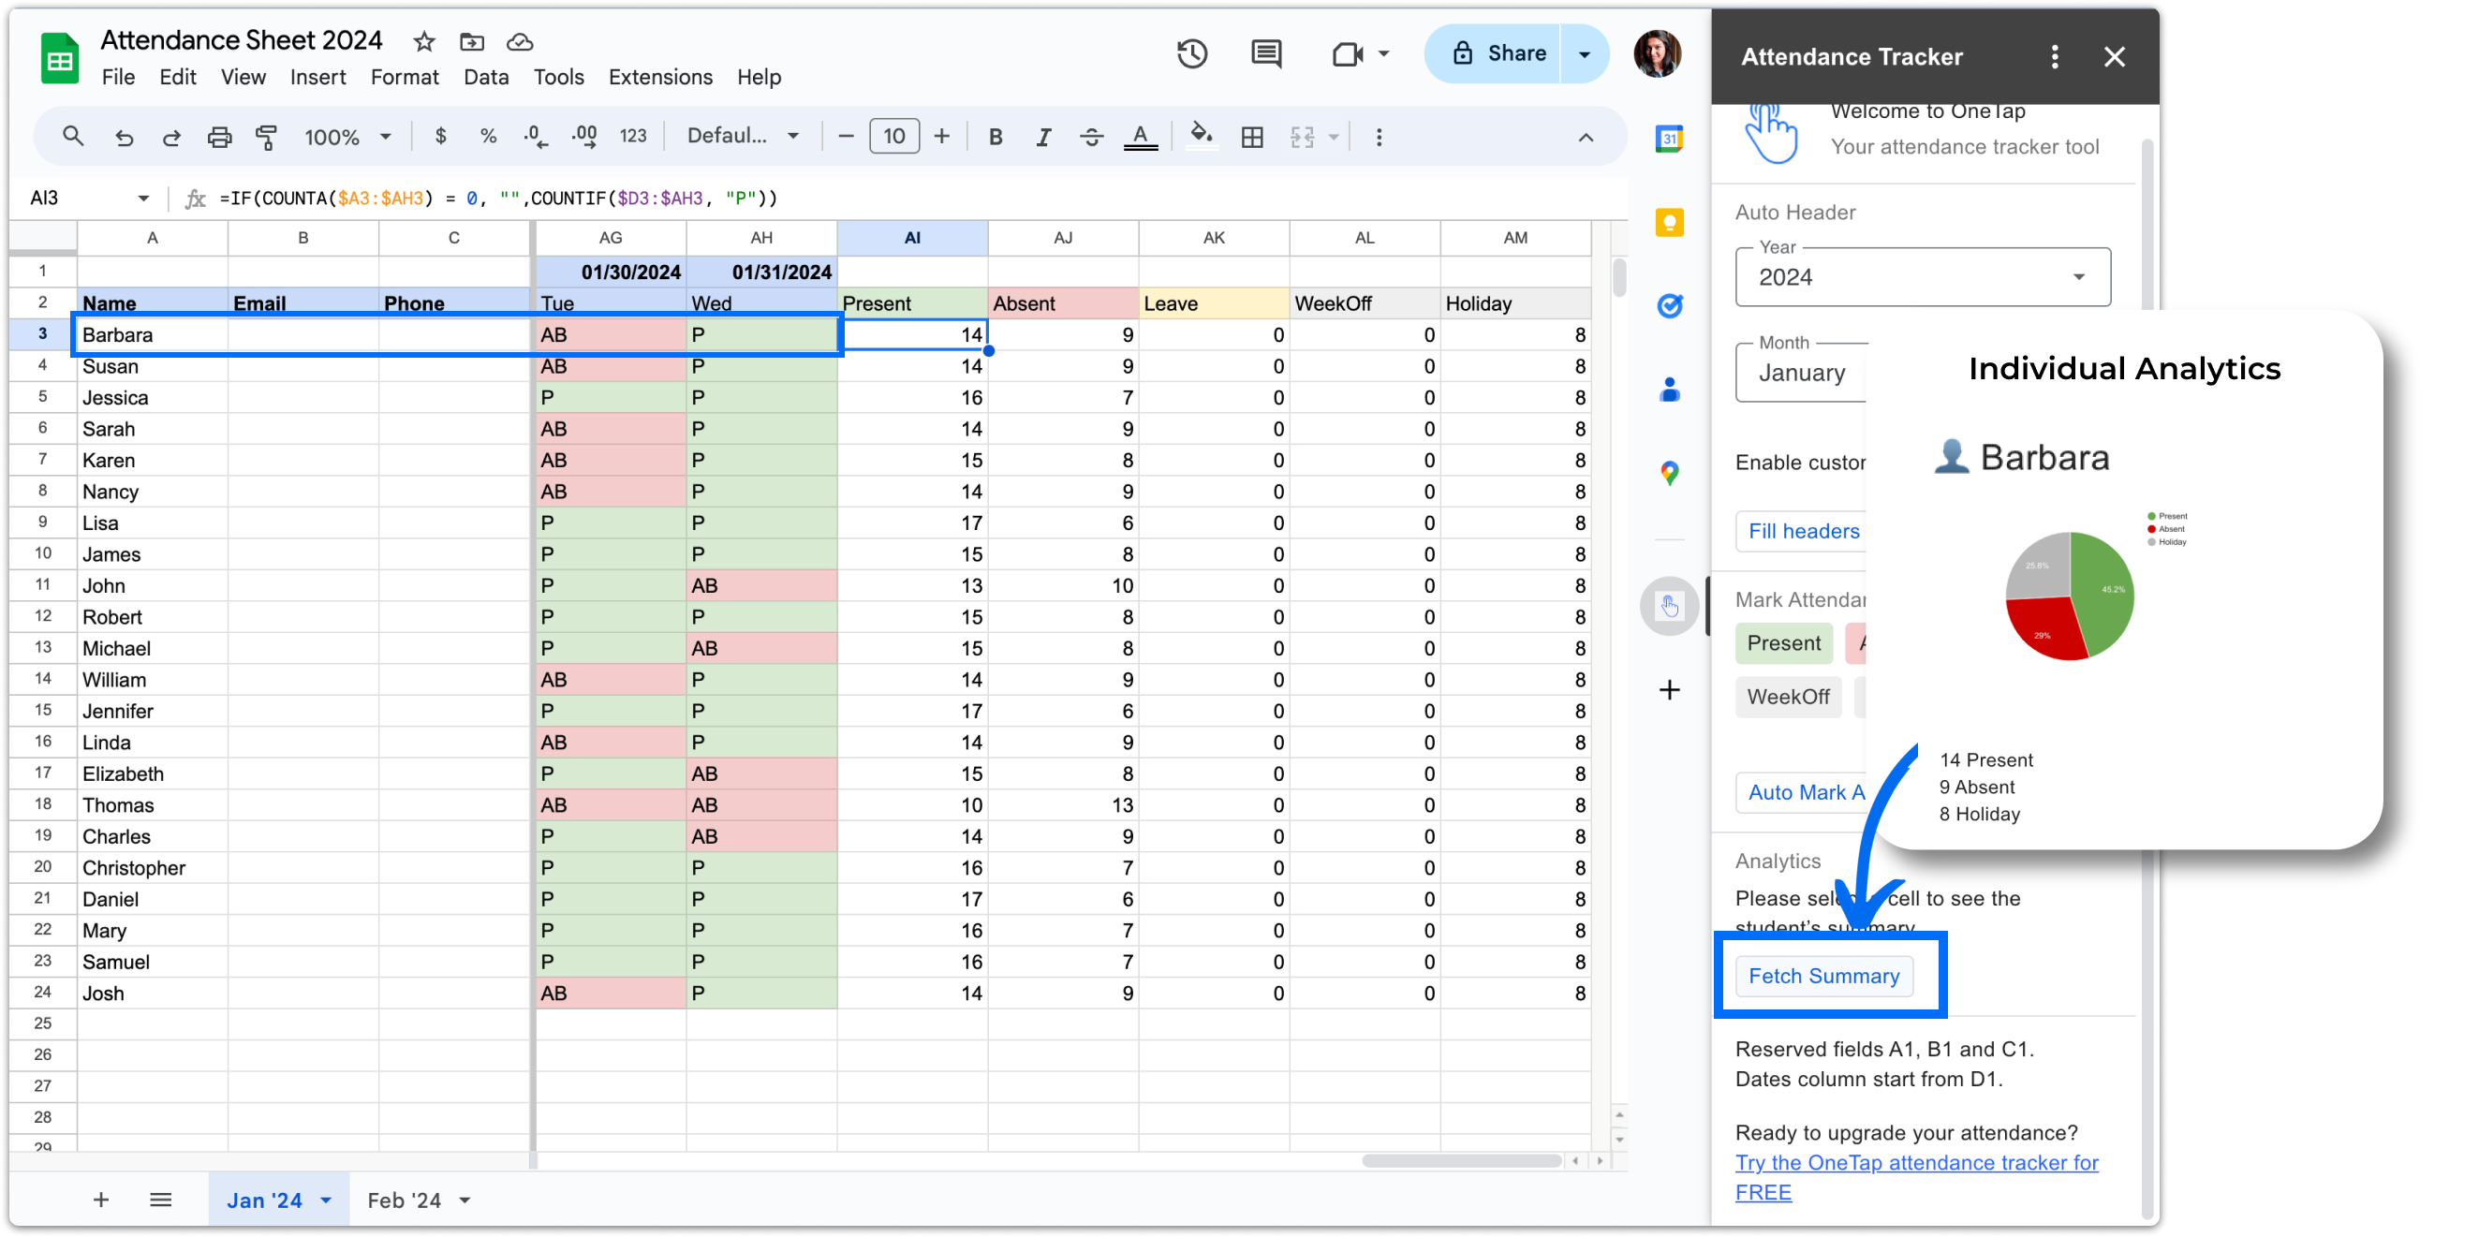Open the Jan '24 sheet tab
Screen dimensions: 2479x1237
276,1198
